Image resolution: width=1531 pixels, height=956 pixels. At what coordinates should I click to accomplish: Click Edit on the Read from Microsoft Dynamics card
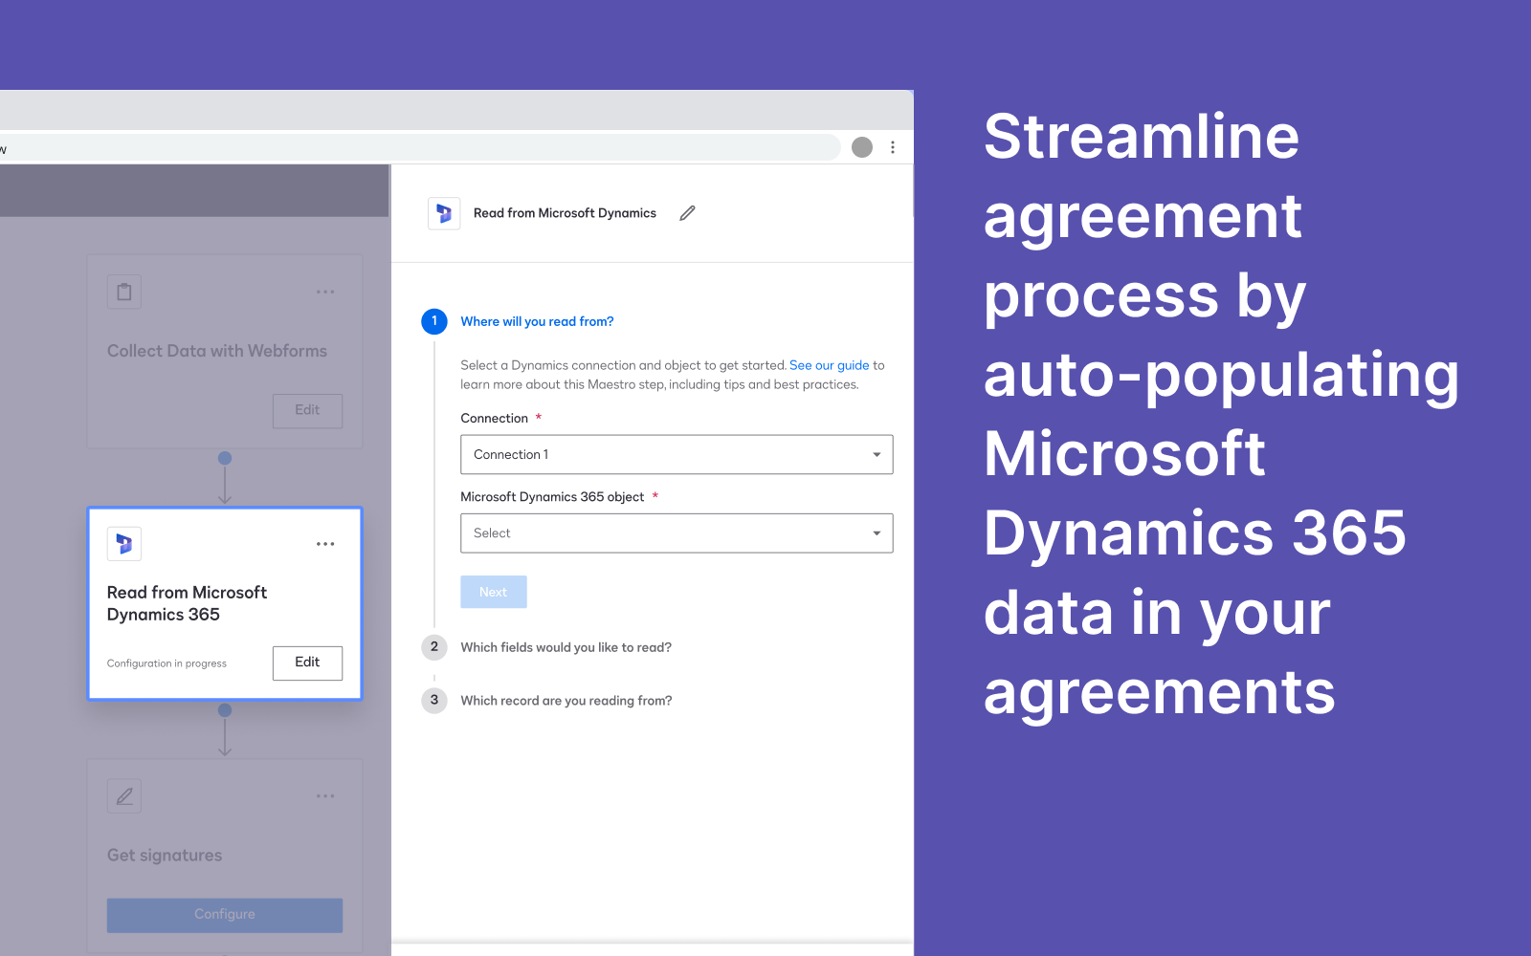307,663
